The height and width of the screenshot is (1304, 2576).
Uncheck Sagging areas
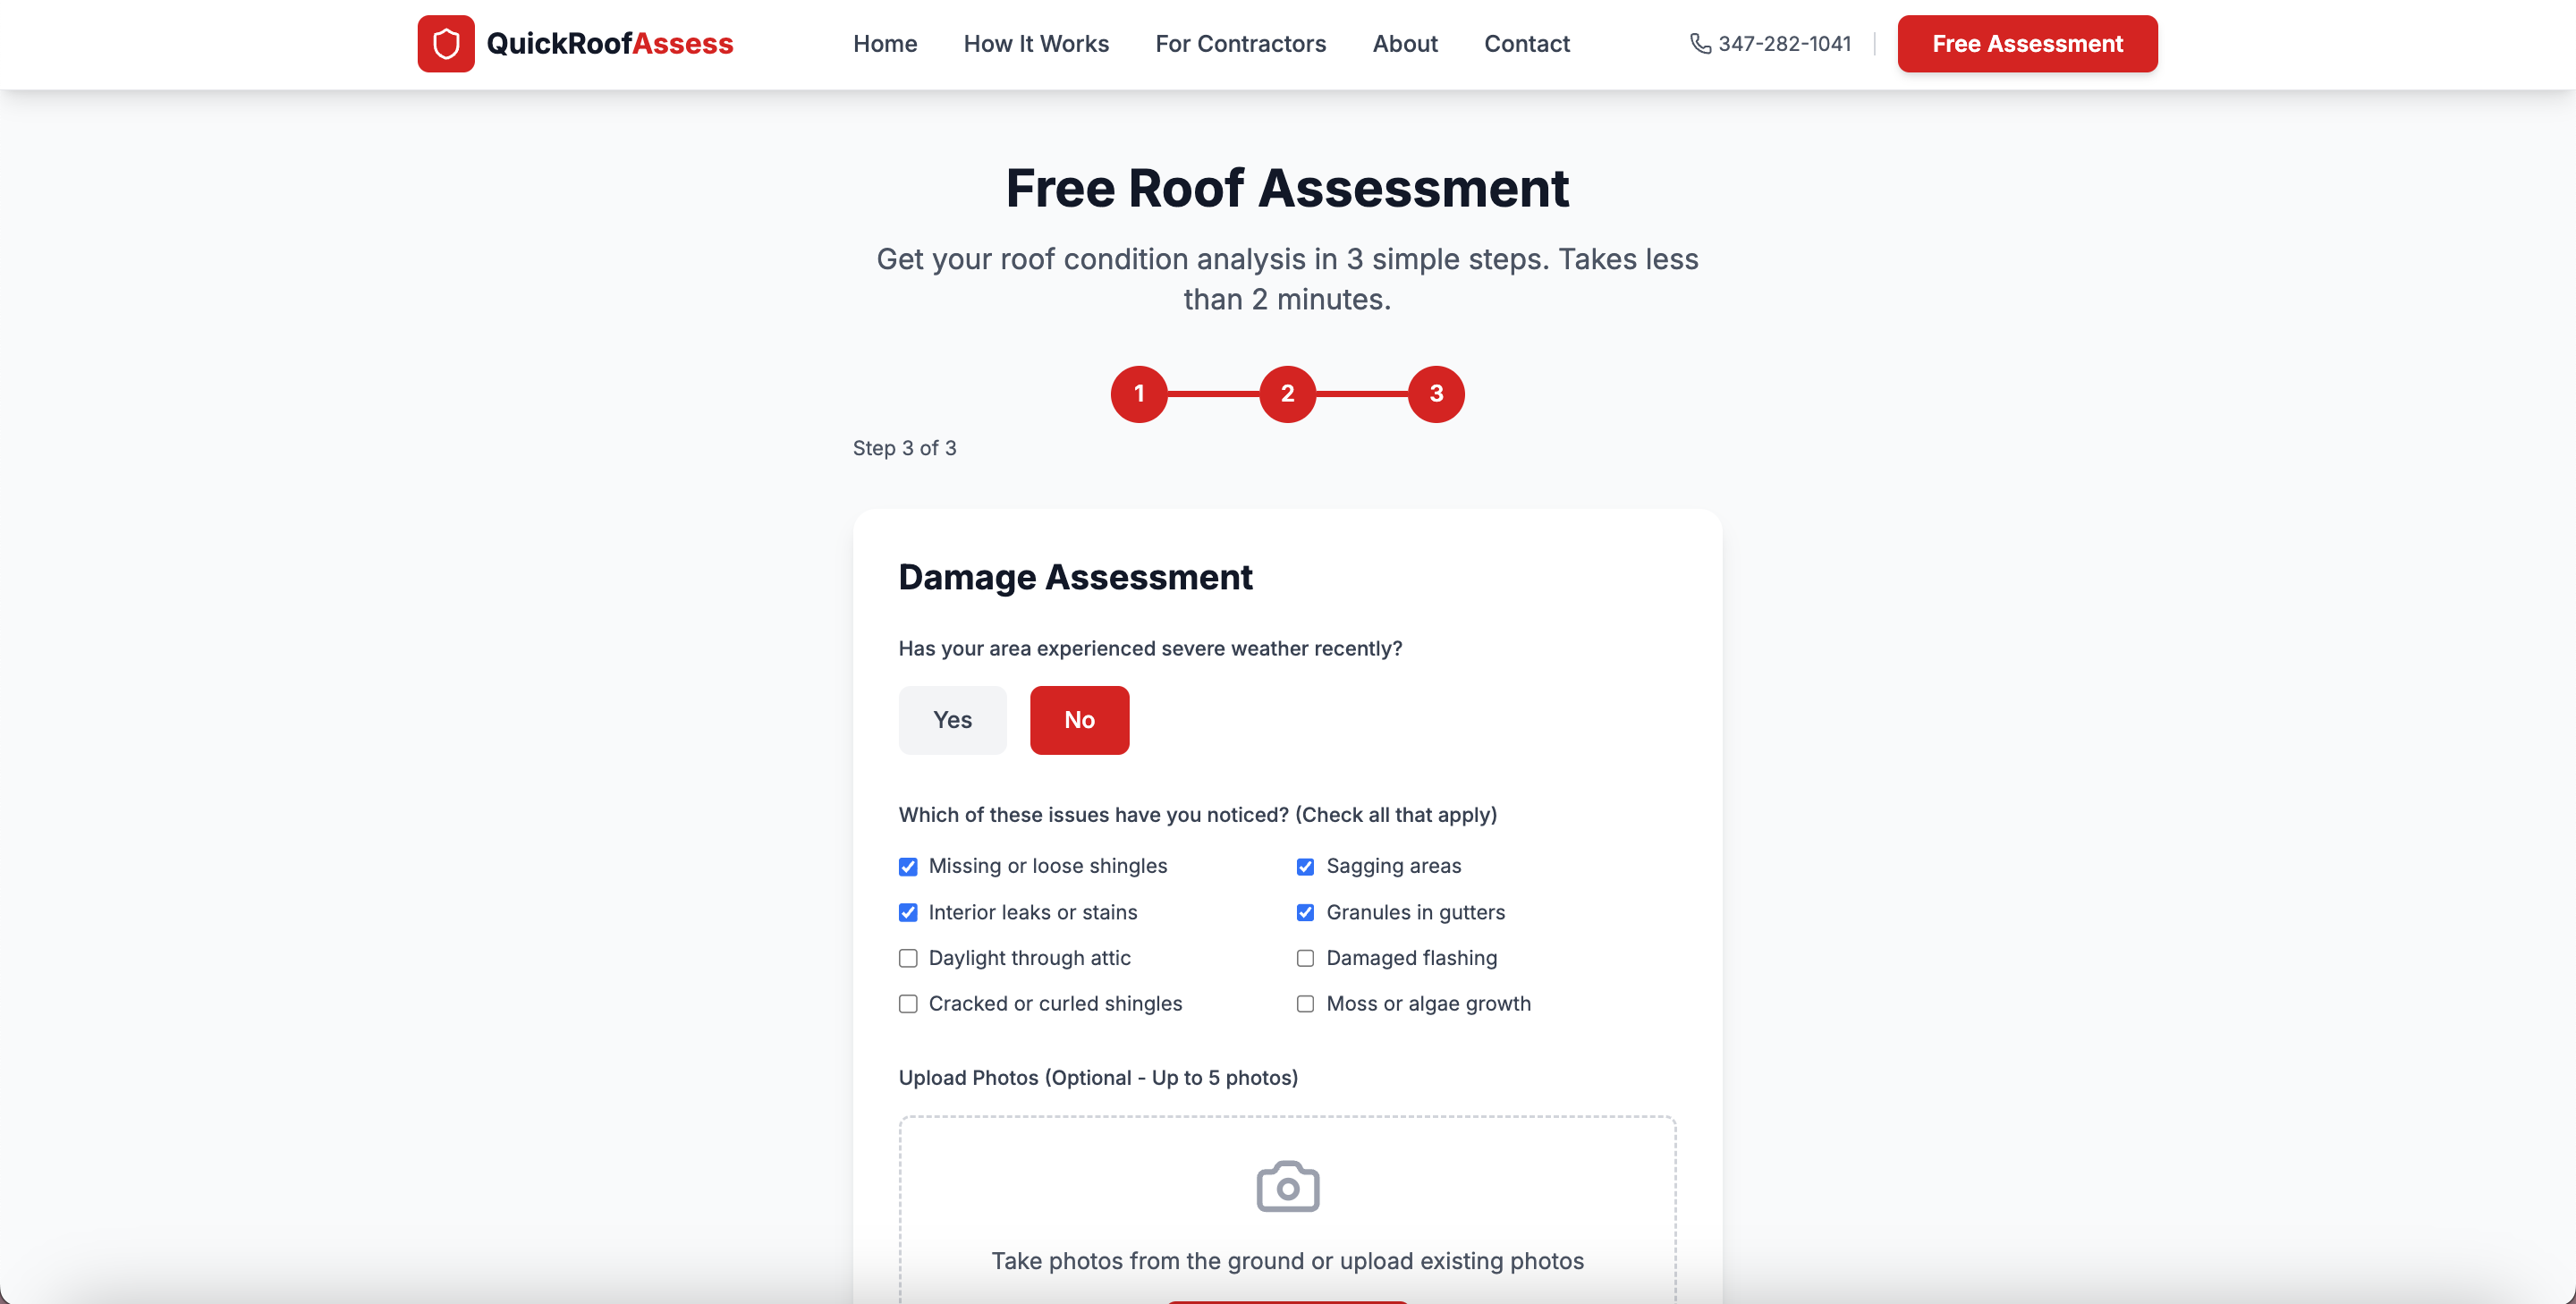tap(1305, 866)
